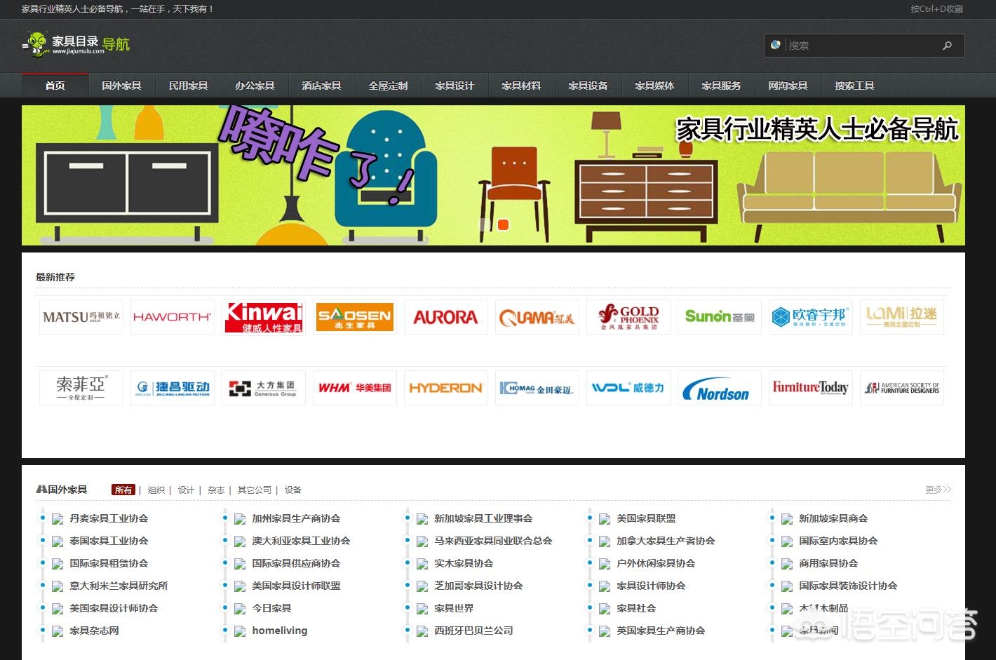996x660 pixels.
Task: Click the 更多>> link in 国外家具
Action: point(938,490)
